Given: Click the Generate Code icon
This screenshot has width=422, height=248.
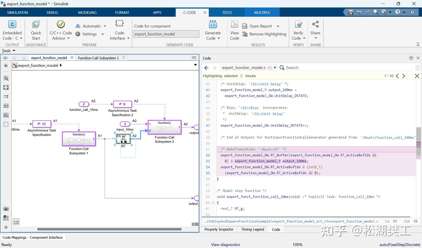Looking at the screenshot, I should click(213, 25).
